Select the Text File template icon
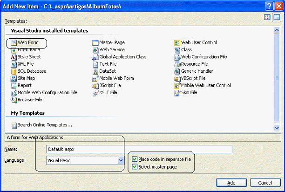Screen dimensions: 285x192 coord(95,64)
